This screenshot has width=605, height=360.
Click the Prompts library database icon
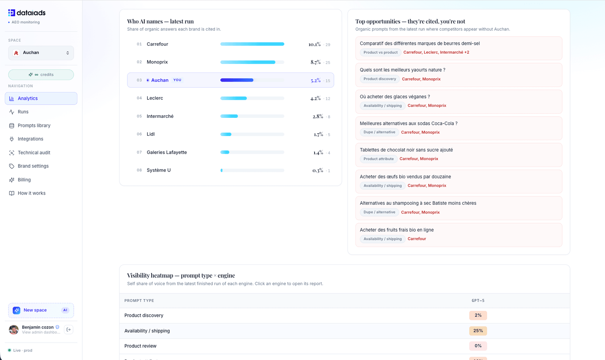12,125
